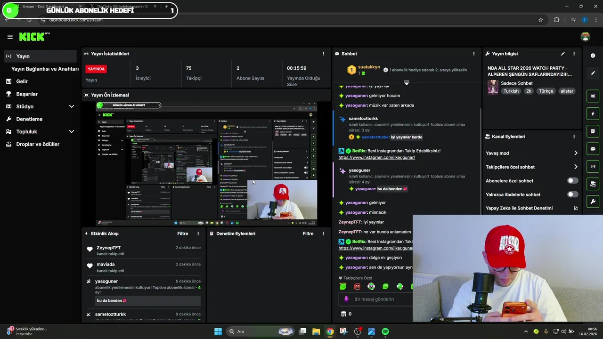Open Kanal Eylemleri three-dot menu
This screenshot has height=339, width=603.
pyautogui.click(x=574, y=137)
